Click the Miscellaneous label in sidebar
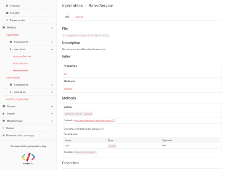 [x=15, y=121]
